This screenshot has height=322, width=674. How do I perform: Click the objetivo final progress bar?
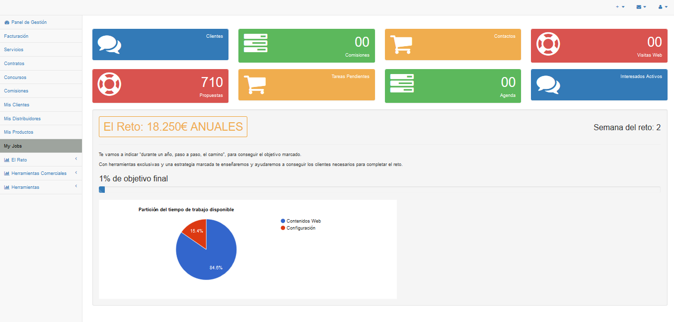click(379, 189)
